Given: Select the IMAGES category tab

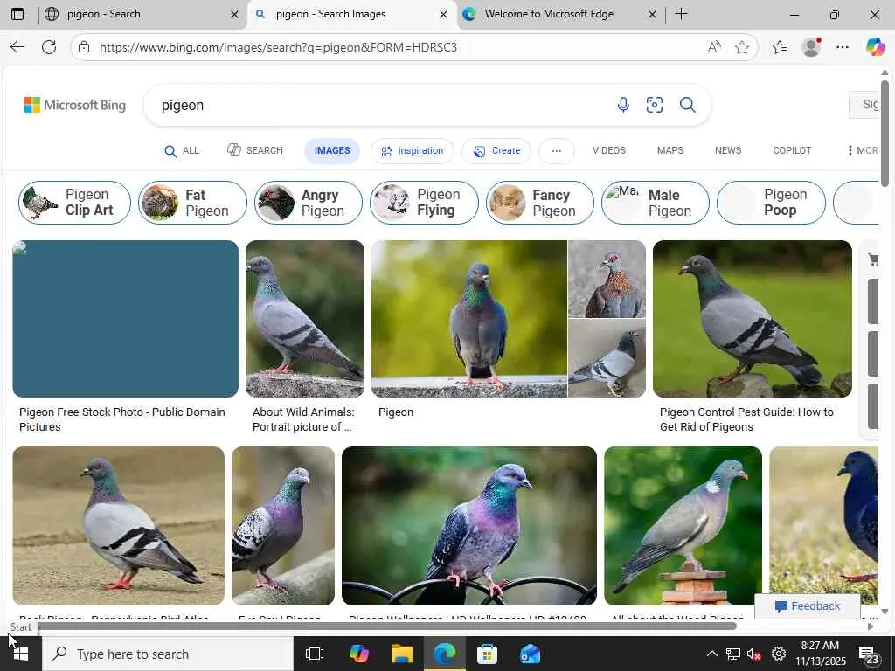Looking at the screenshot, I should [x=332, y=150].
